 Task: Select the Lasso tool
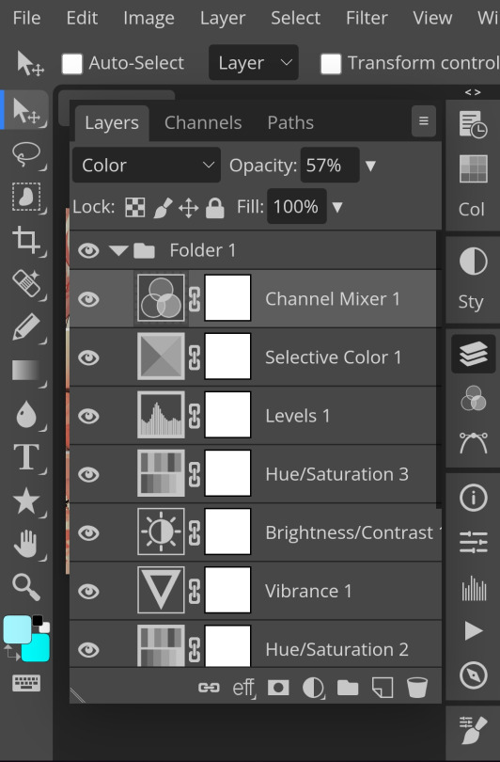point(26,154)
